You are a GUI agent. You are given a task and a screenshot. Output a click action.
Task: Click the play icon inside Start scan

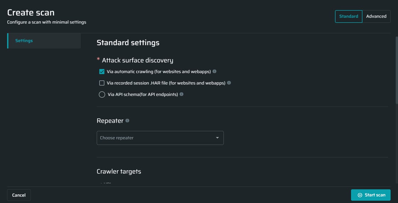click(x=360, y=195)
